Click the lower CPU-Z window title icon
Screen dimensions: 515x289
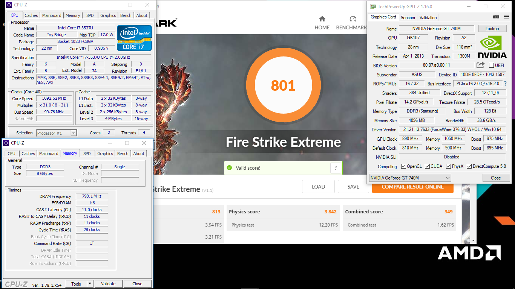click(6, 143)
